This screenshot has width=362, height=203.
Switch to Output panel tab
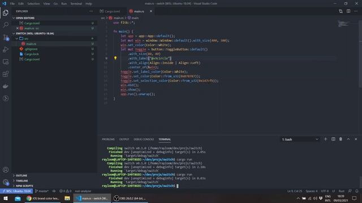124,139
